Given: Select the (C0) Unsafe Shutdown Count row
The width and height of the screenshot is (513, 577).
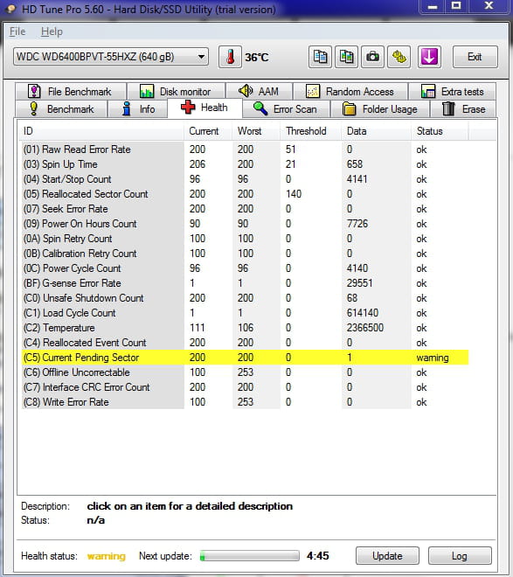Looking at the screenshot, I should [x=245, y=298].
